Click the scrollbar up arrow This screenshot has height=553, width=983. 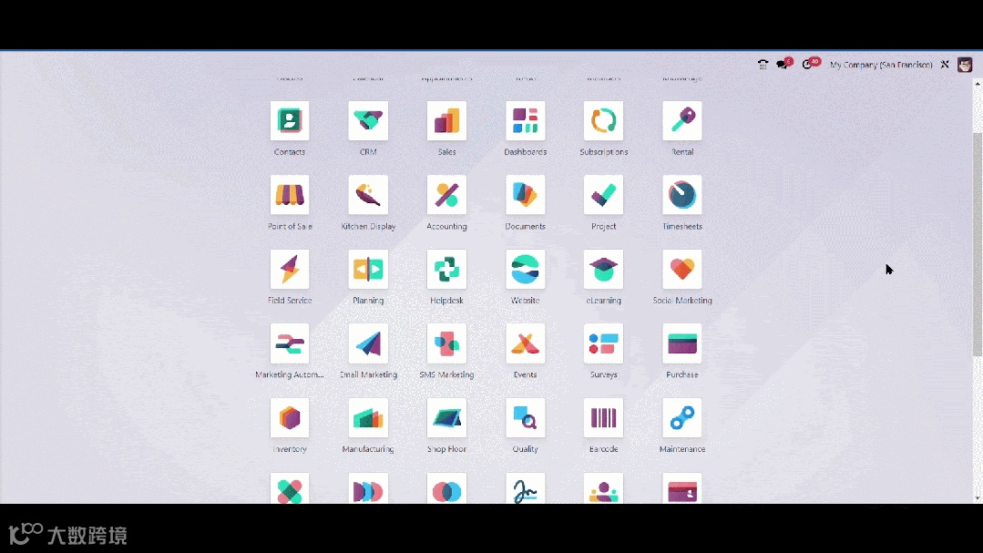[978, 83]
